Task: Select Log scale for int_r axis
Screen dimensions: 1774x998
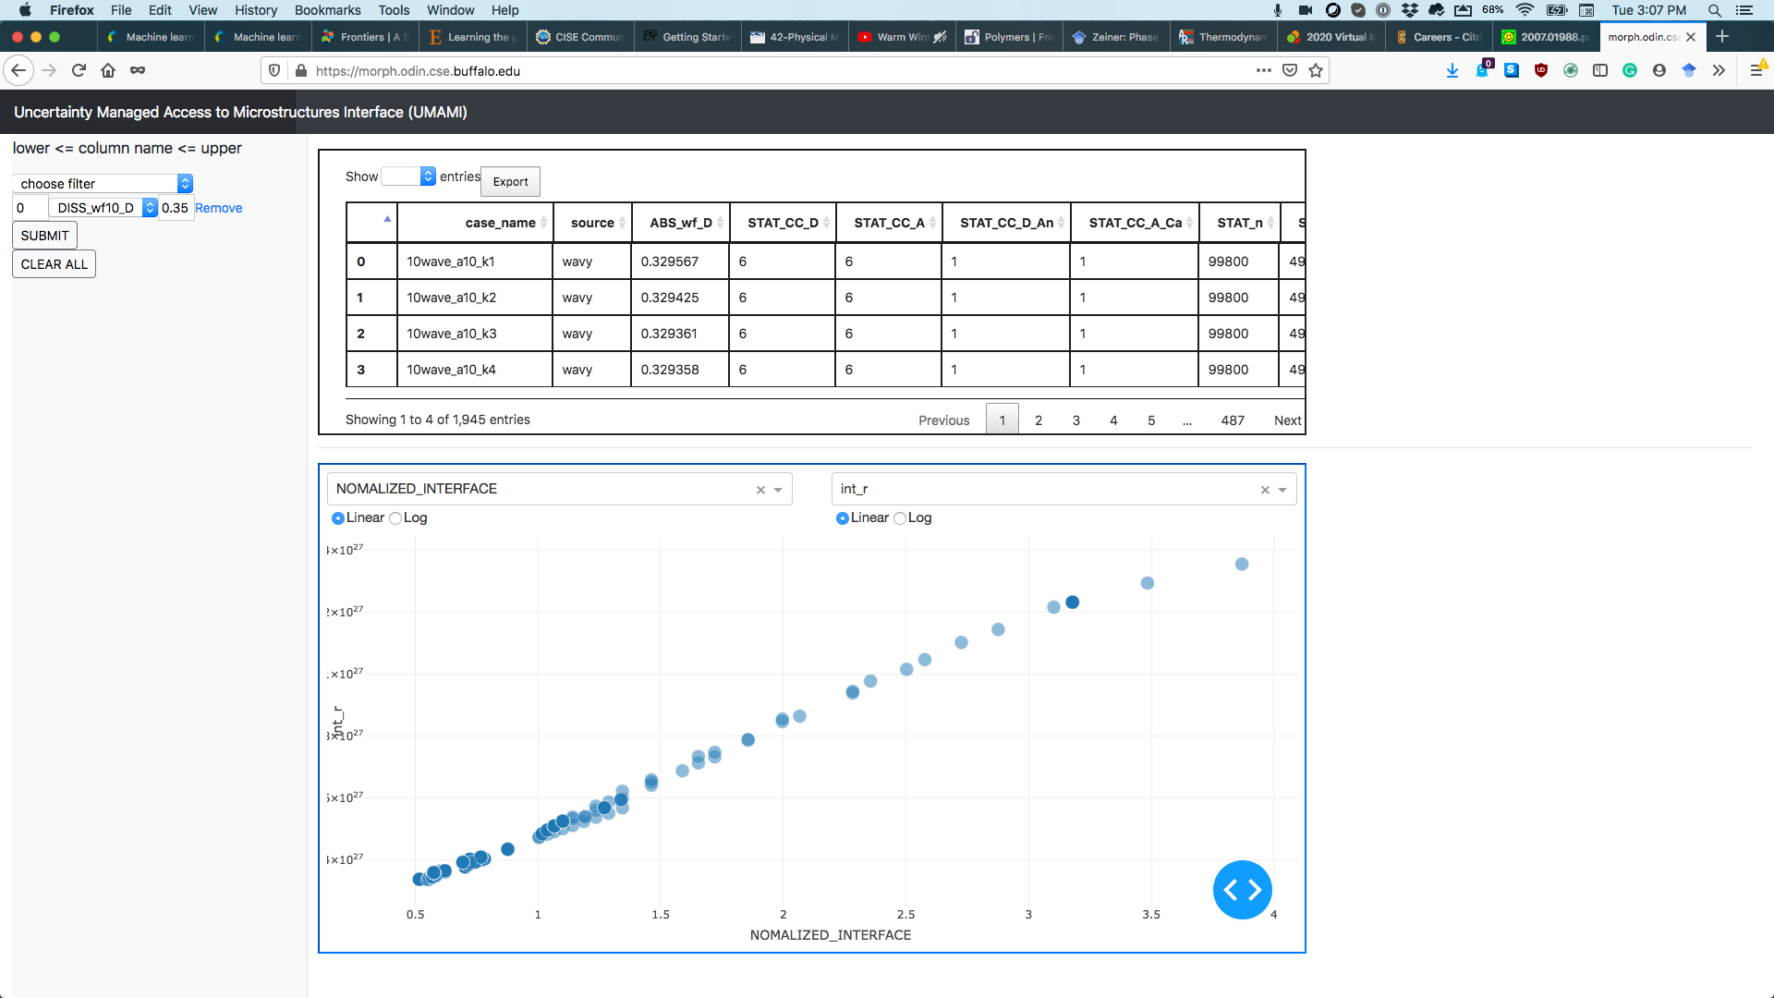Action: pos(900,518)
